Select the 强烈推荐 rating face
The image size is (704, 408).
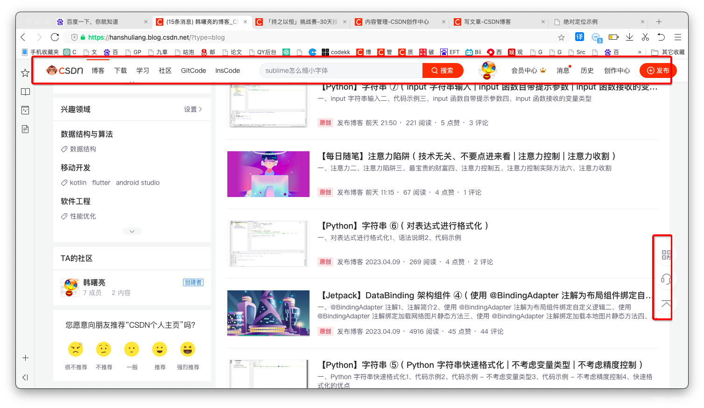(x=188, y=349)
